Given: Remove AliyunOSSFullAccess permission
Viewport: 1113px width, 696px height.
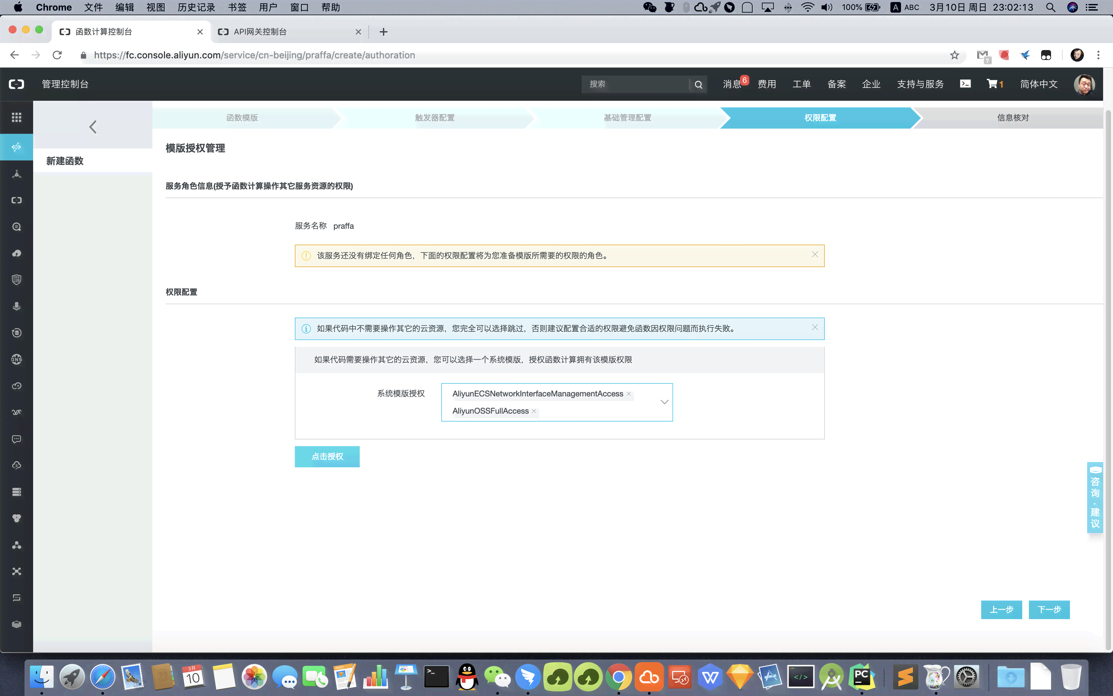Looking at the screenshot, I should pos(534,411).
